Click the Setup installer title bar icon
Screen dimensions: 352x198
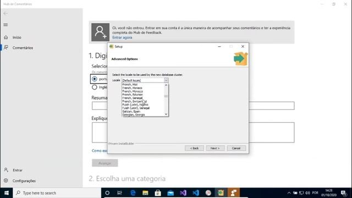[x=111, y=46]
